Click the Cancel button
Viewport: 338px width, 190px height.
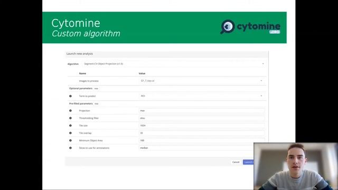pos(236,162)
